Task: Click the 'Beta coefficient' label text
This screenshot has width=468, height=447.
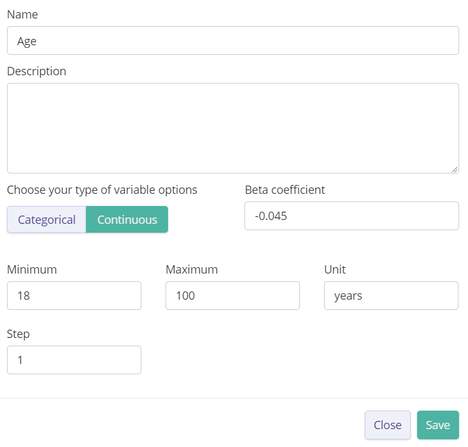Action: 285,189
